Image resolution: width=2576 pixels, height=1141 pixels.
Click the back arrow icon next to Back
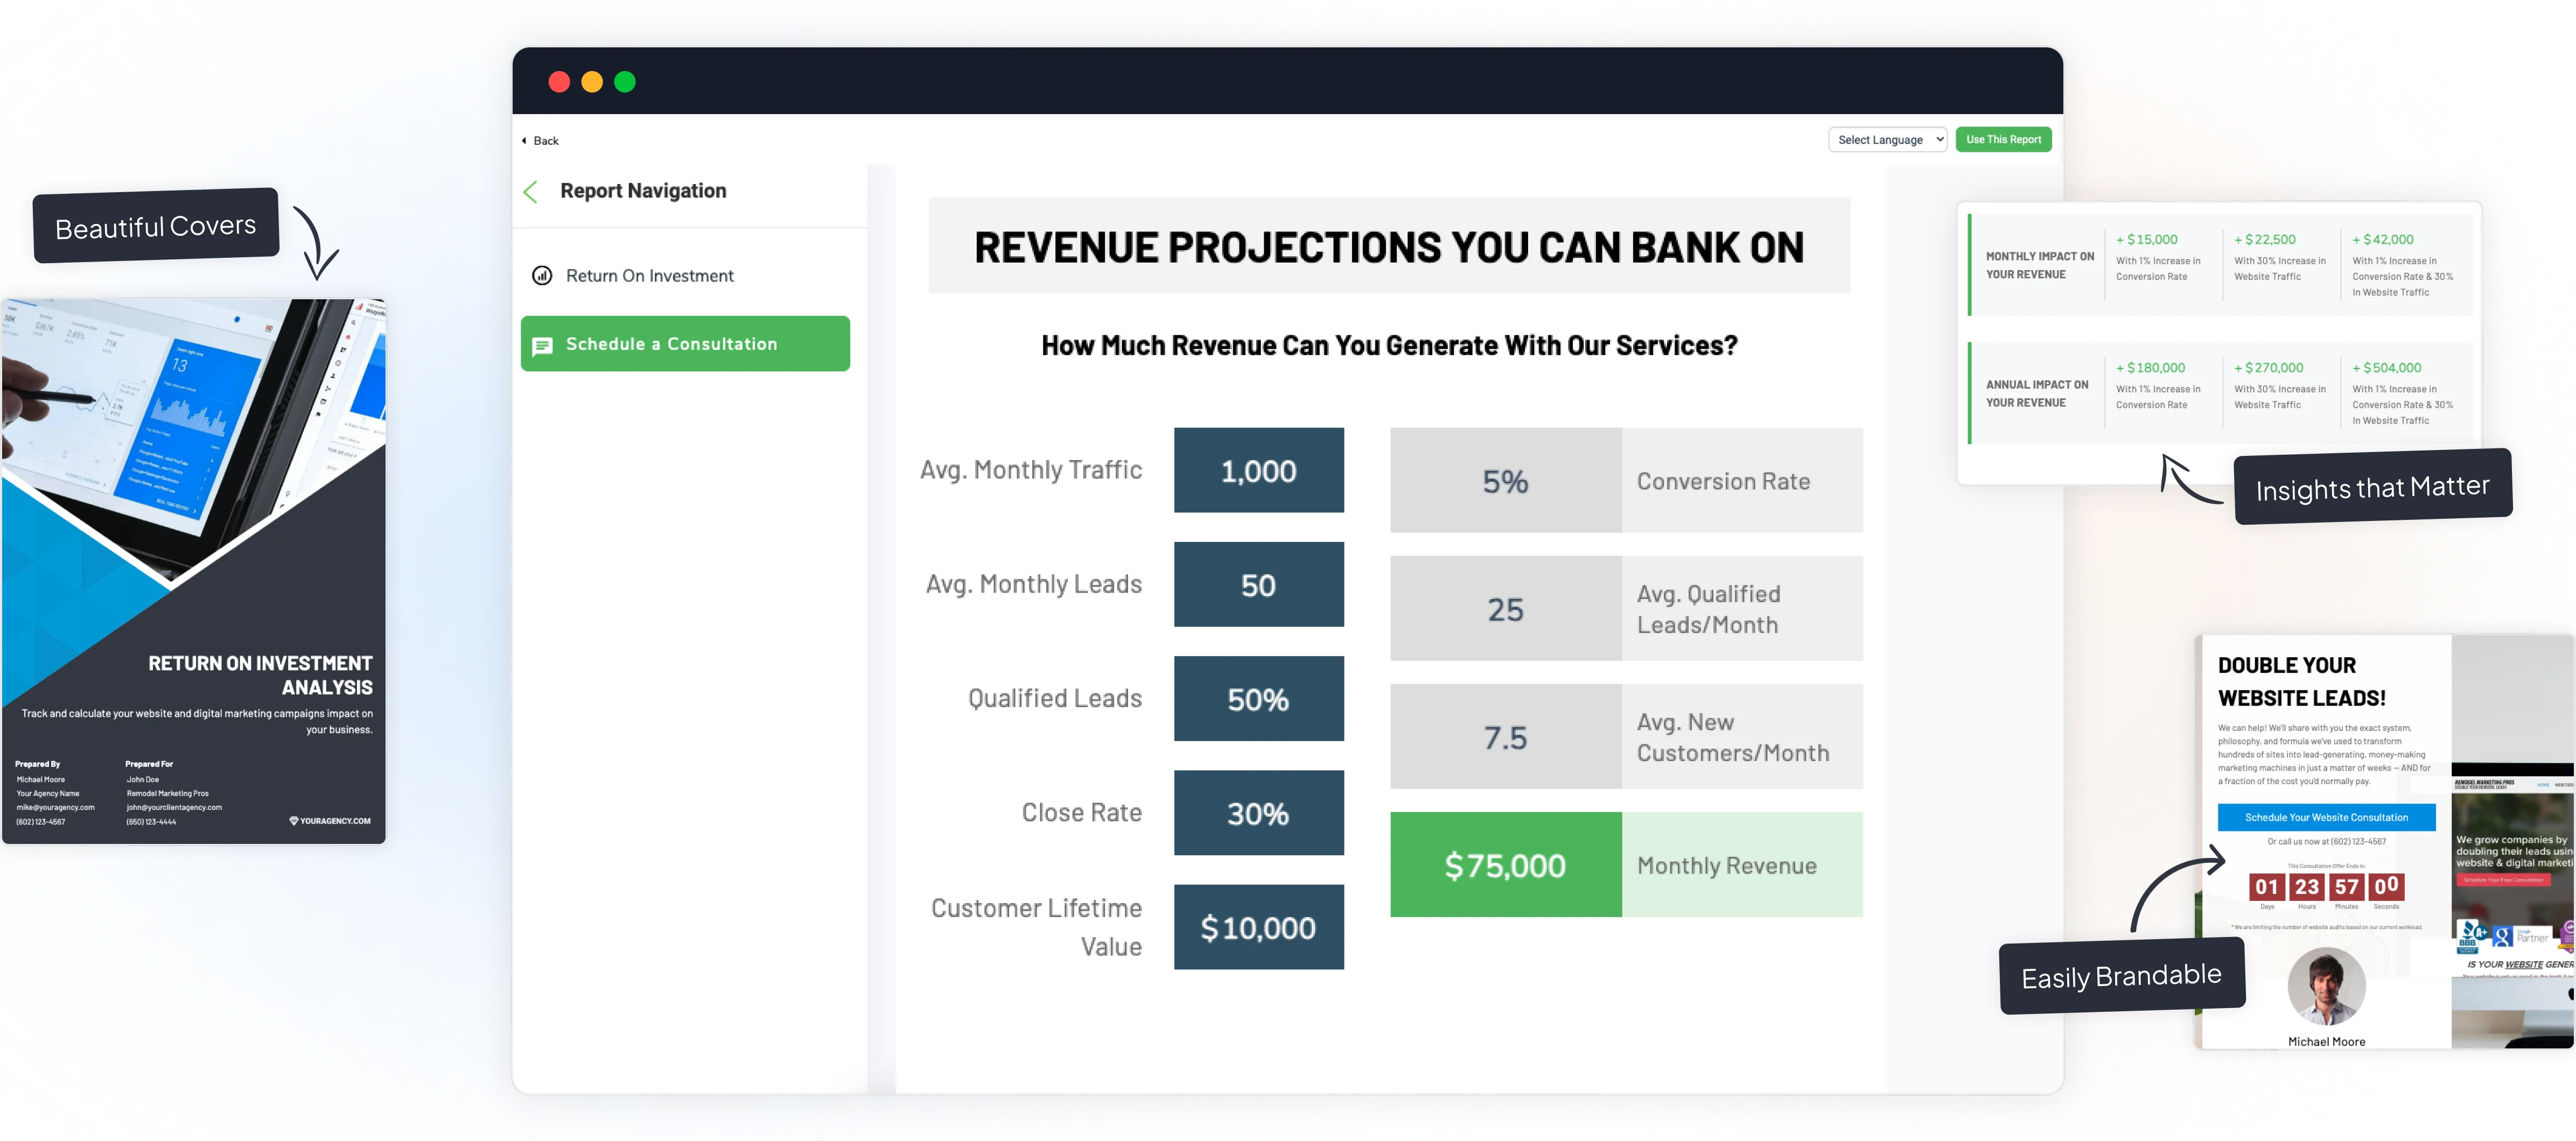[524, 141]
